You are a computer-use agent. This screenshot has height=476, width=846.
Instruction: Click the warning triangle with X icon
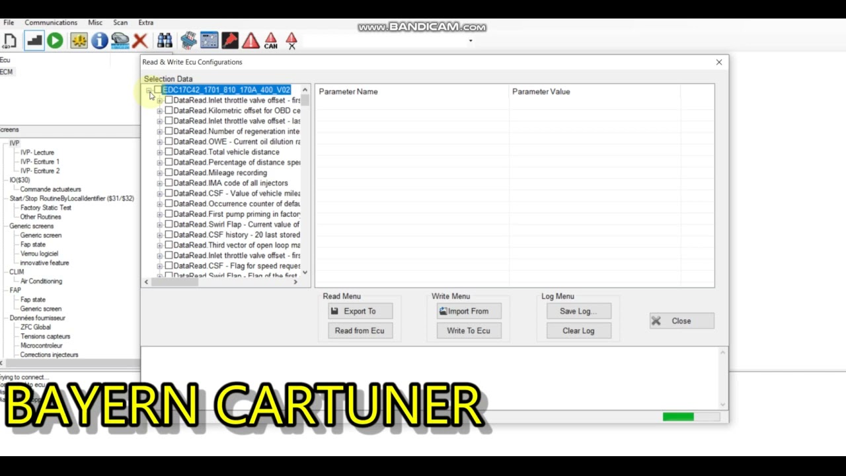tap(291, 41)
